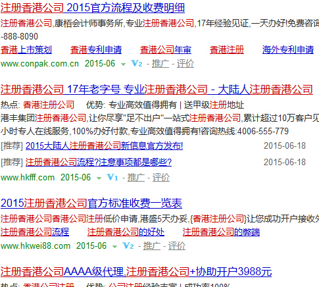Open the 海外专利申请 sublink

tap(288, 50)
